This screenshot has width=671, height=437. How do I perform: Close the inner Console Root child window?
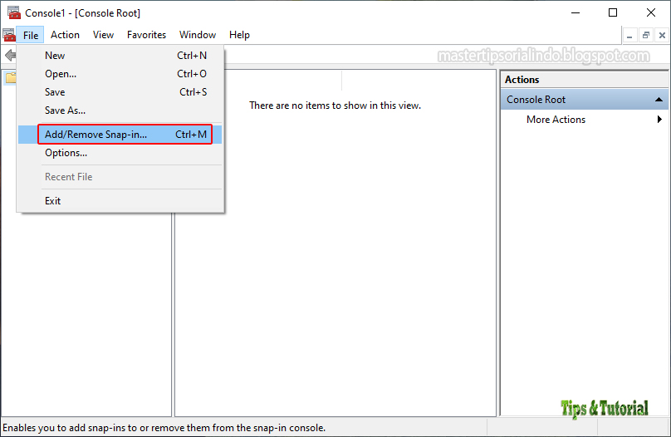[662, 35]
